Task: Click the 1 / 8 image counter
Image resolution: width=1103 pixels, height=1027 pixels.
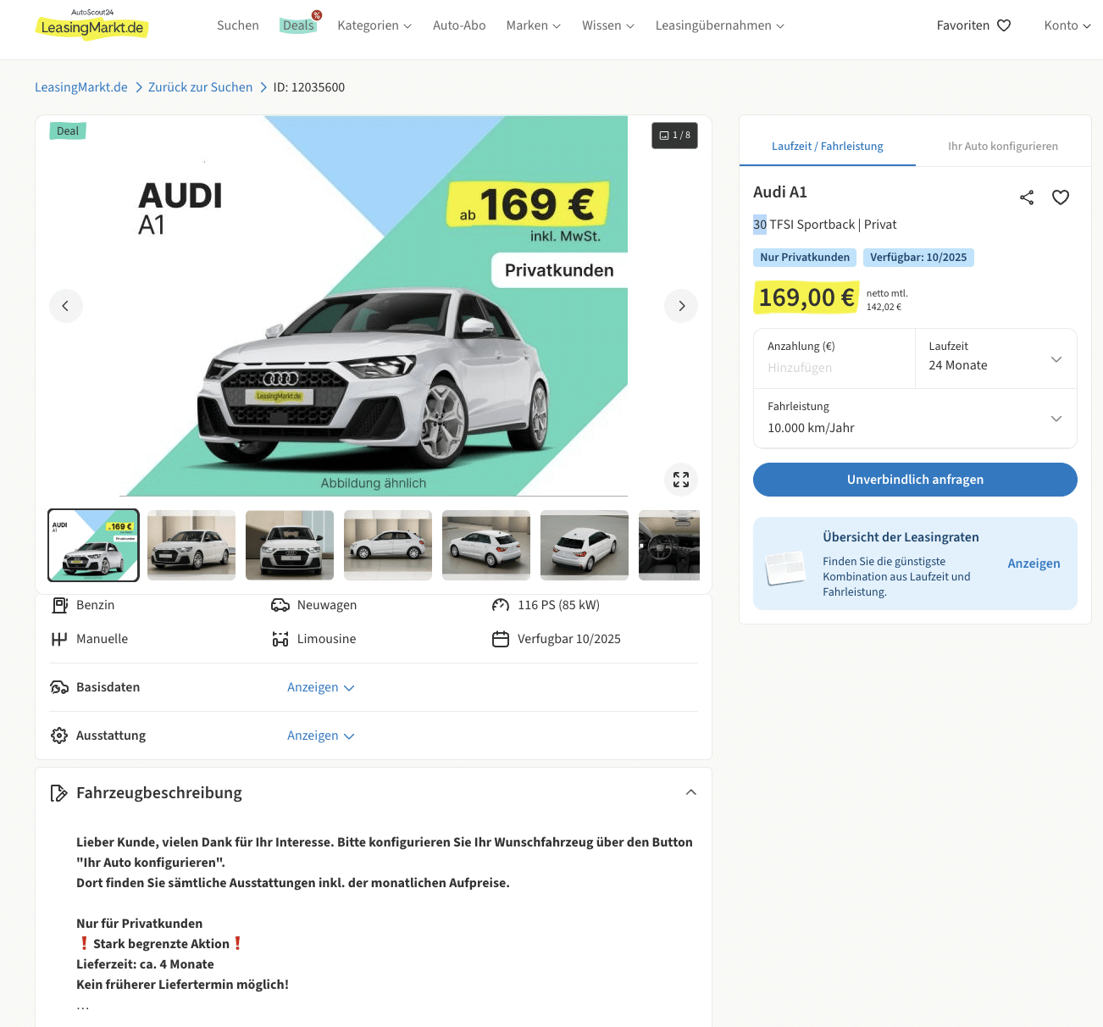Action: point(675,136)
